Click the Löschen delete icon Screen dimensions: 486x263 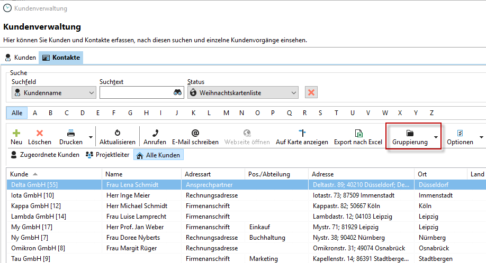[x=40, y=134]
